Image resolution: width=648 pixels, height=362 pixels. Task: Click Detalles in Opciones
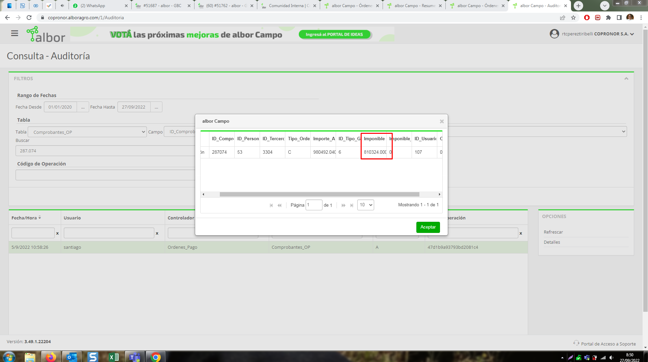coord(552,242)
